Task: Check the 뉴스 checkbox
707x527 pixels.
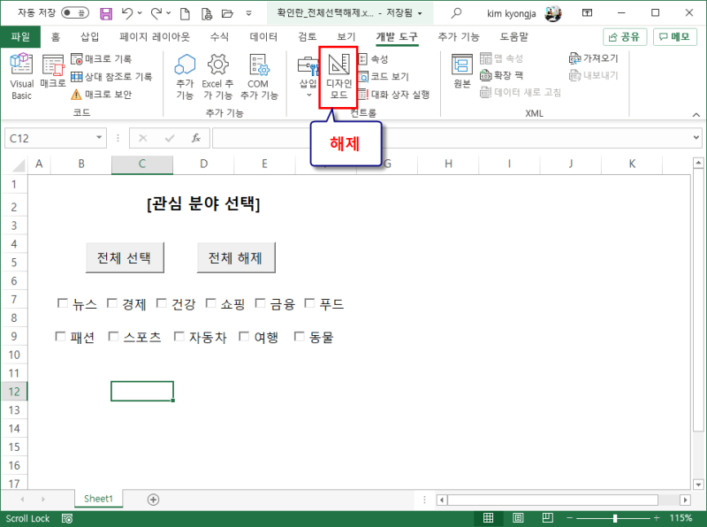Action: tap(62, 302)
